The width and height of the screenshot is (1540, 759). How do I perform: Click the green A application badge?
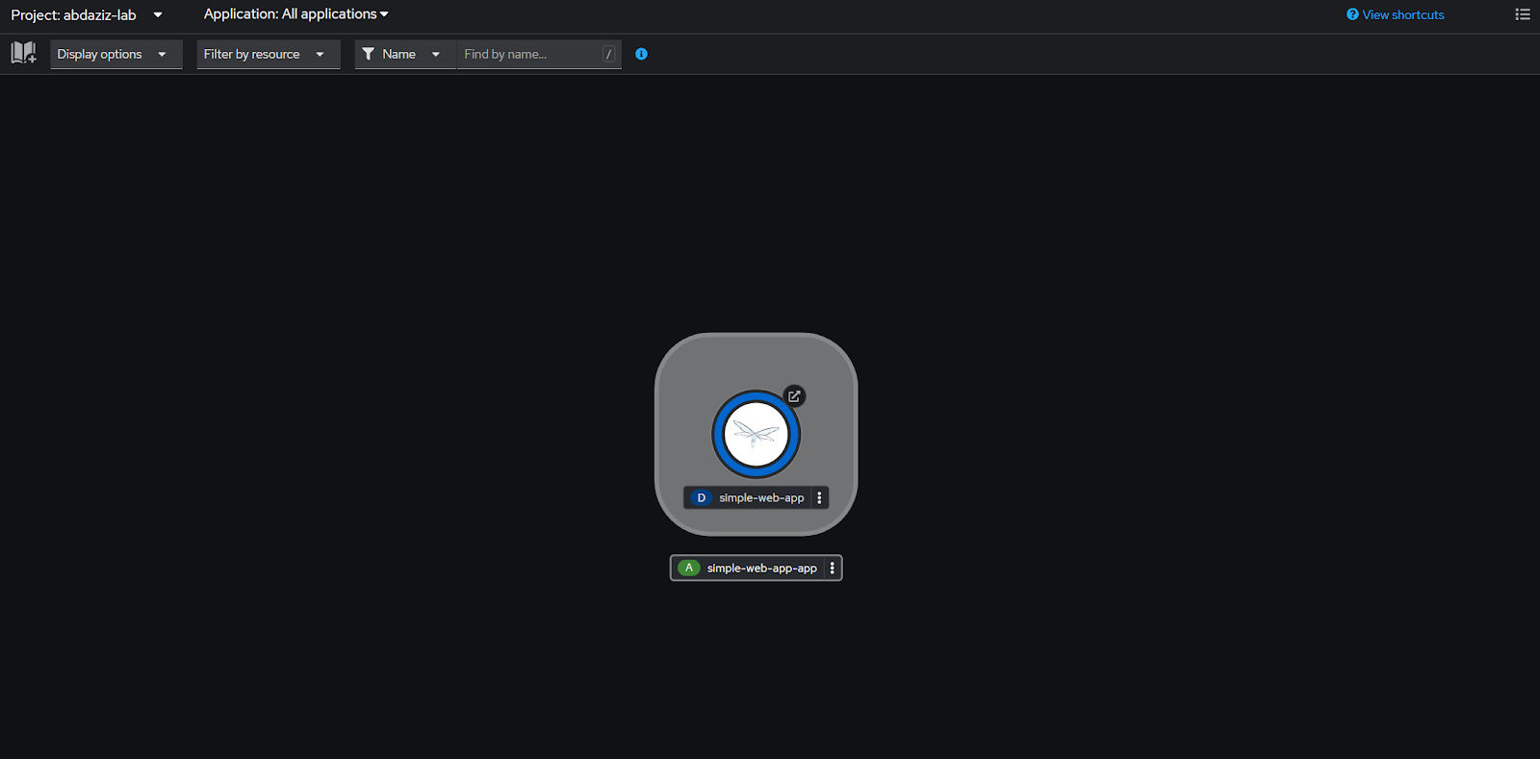click(x=688, y=568)
